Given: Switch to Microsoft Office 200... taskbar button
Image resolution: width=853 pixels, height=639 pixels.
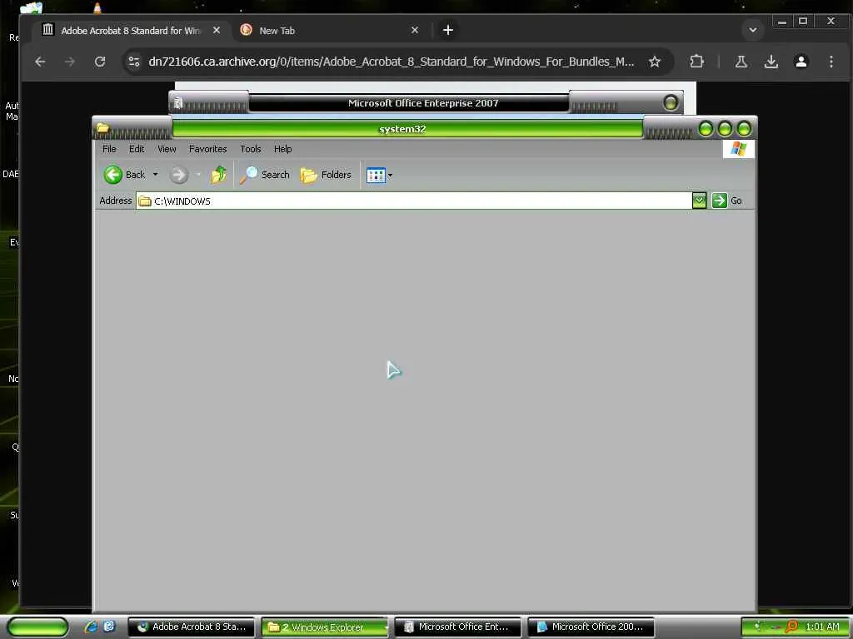Looking at the screenshot, I should [x=591, y=627].
